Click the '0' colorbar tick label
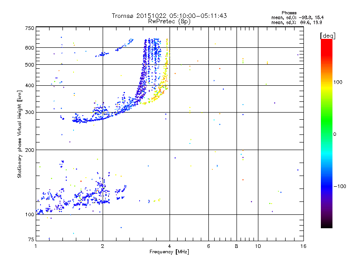357x268 pixels. [x=334, y=134]
